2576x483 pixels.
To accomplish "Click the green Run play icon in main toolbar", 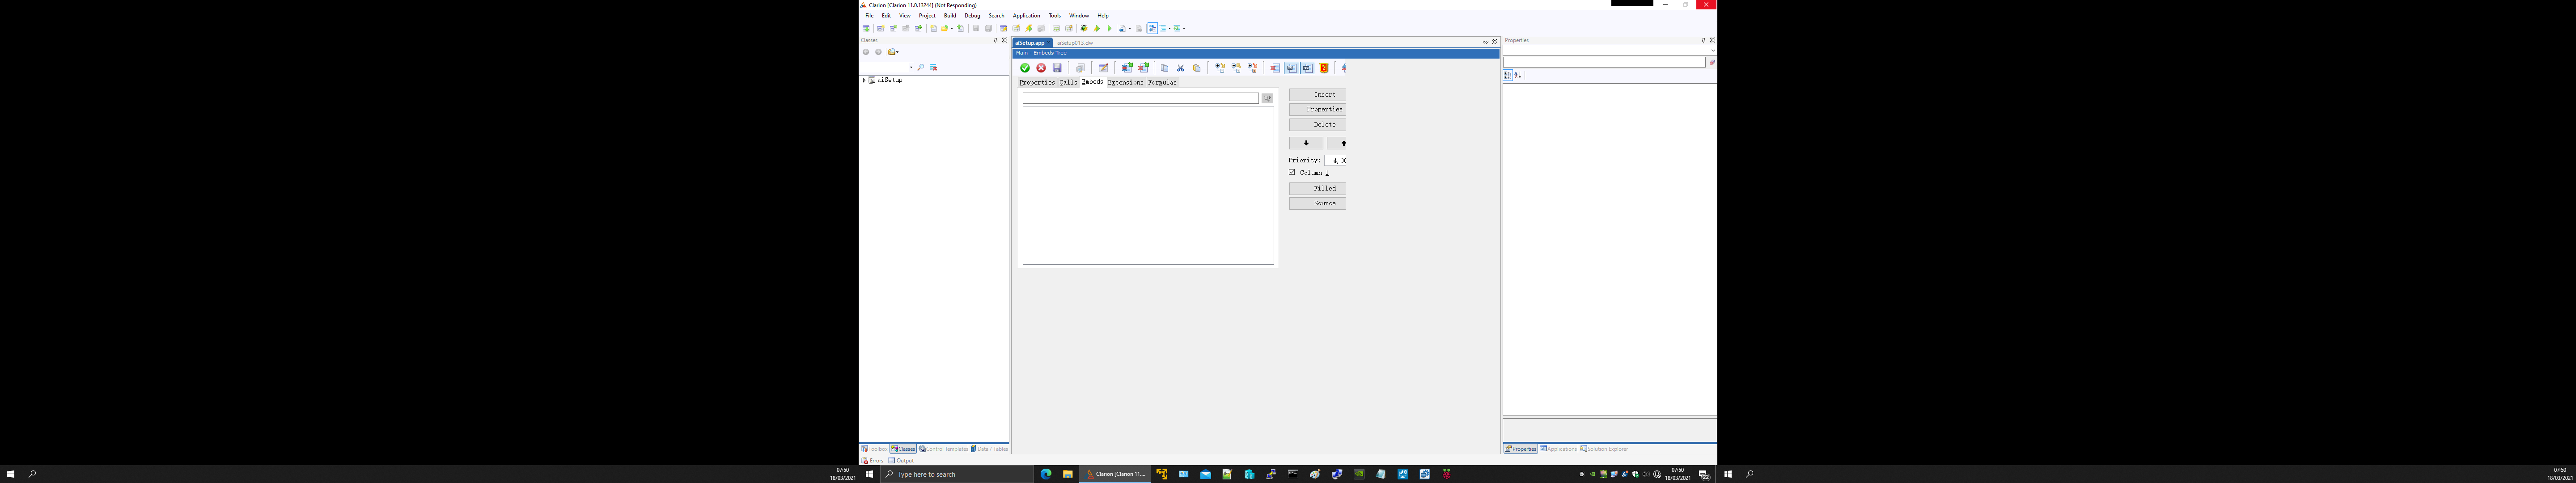I will 1110,28.
